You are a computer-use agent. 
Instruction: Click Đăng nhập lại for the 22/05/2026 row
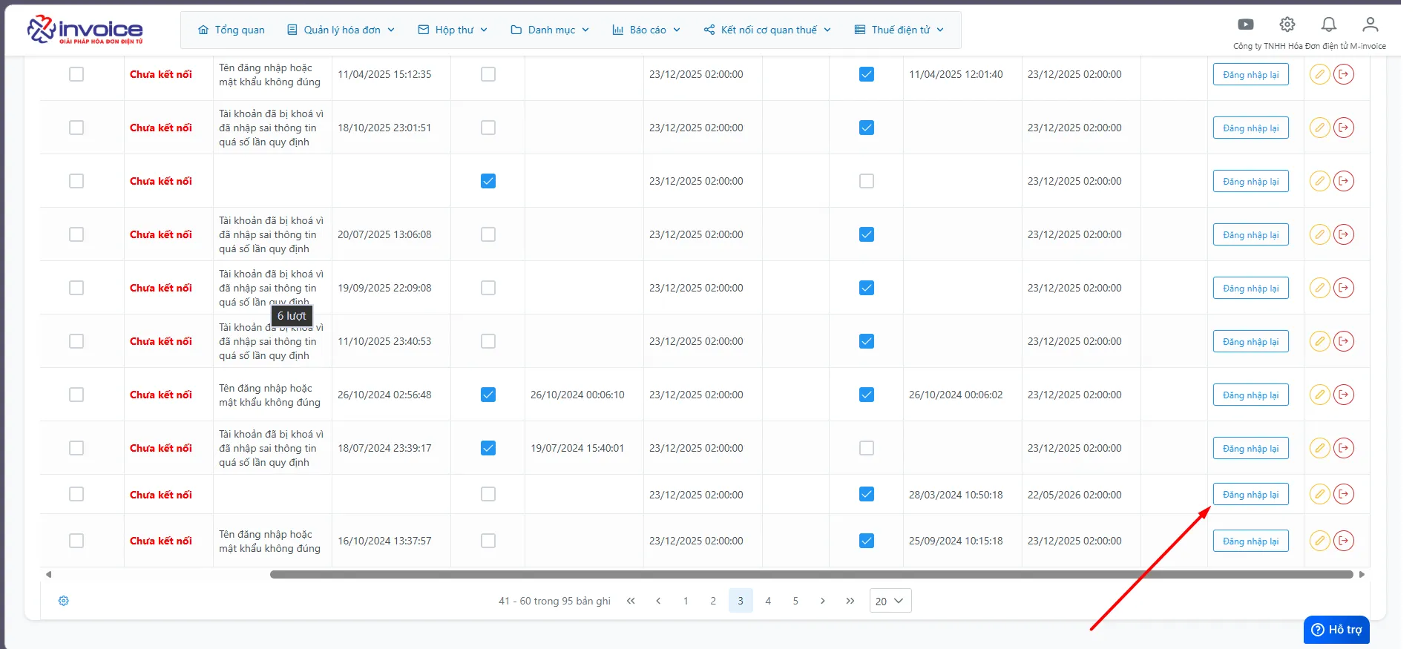click(1251, 494)
